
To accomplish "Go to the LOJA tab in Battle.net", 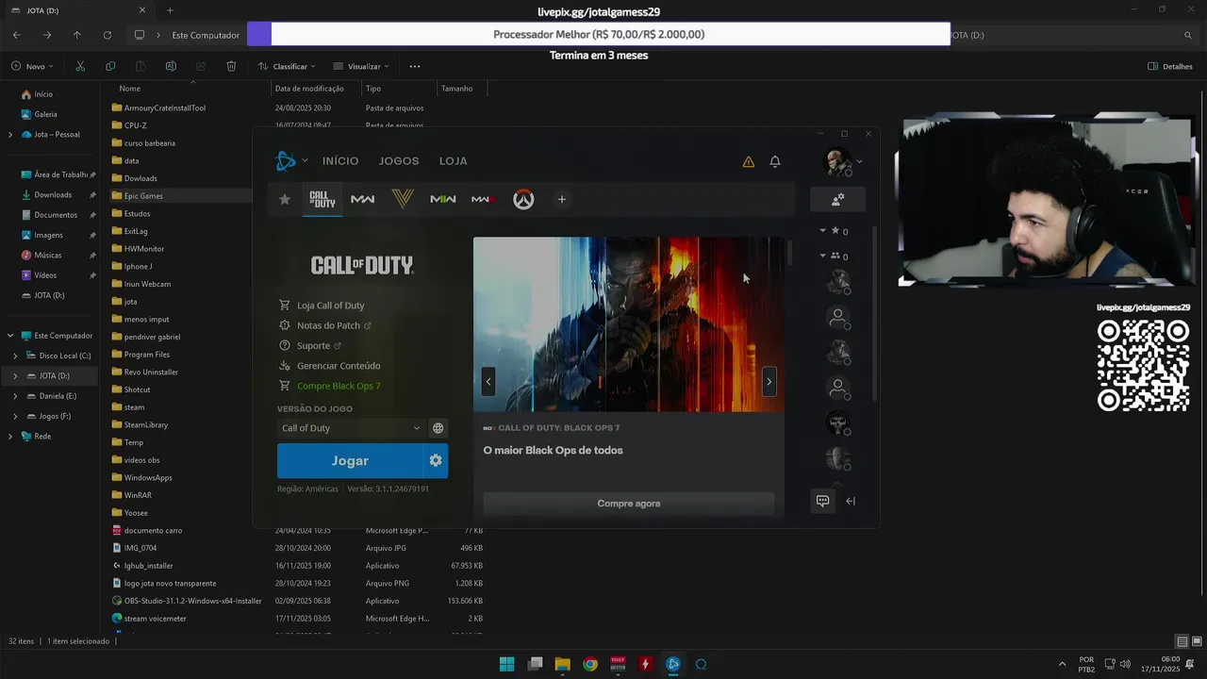I will pos(454,161).
